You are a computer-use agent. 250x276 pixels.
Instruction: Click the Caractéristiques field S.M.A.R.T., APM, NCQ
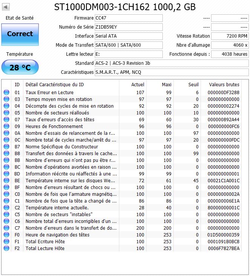[172, 72]
